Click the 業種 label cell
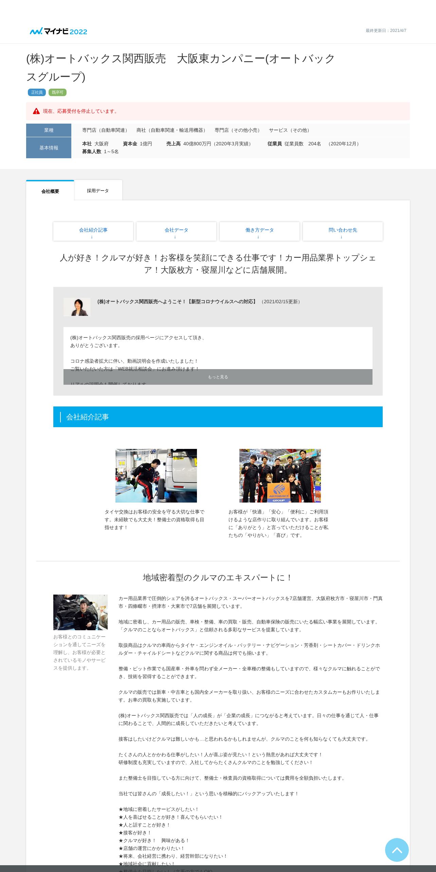The height and width of the screenshot is (872, 436). [x=49, y=130]
